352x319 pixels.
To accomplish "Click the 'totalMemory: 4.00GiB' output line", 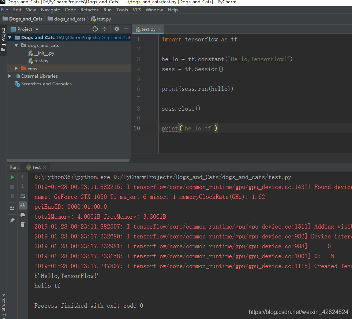I will click(x=100, y=217).
